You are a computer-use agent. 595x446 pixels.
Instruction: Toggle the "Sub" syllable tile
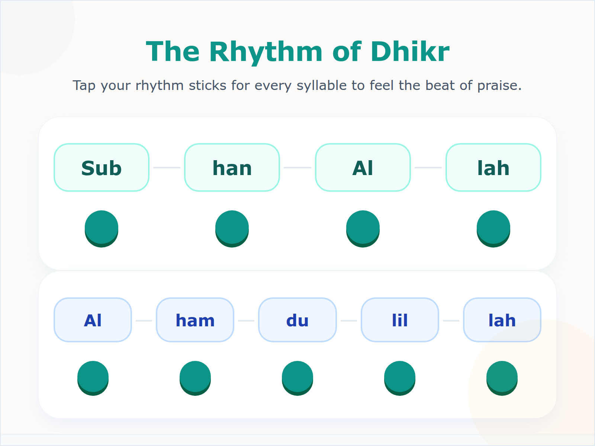tap(101, 167)
